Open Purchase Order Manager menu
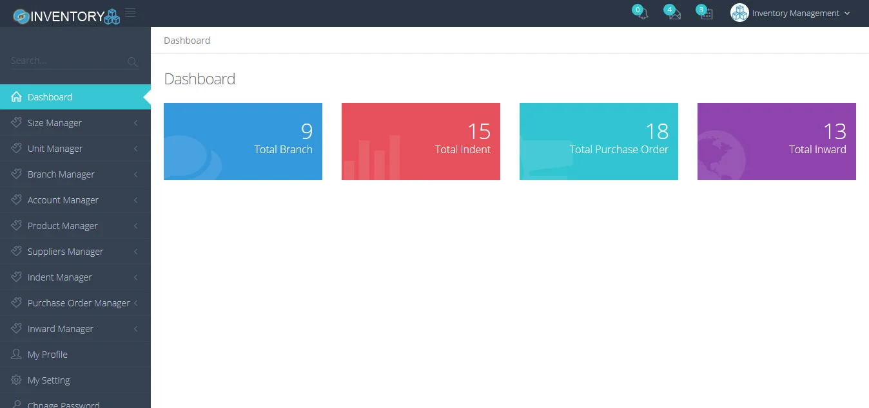Image resolution: width=869 pixels, height=408 pixels. (75, 303)
